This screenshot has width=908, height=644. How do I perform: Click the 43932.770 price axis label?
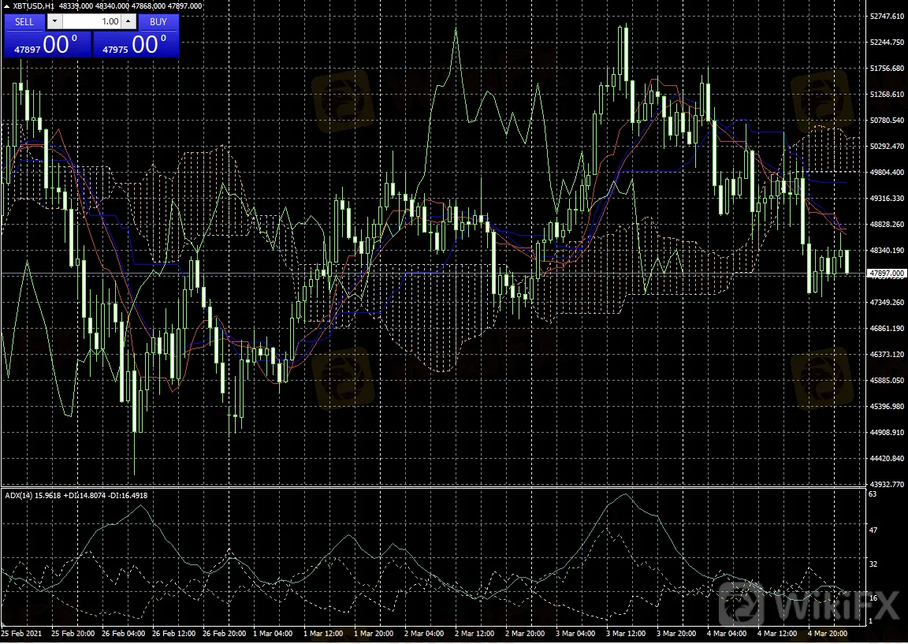coord(886,484)
